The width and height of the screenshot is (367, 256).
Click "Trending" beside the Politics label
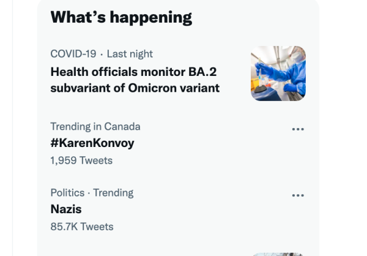(x=113, y=193)
